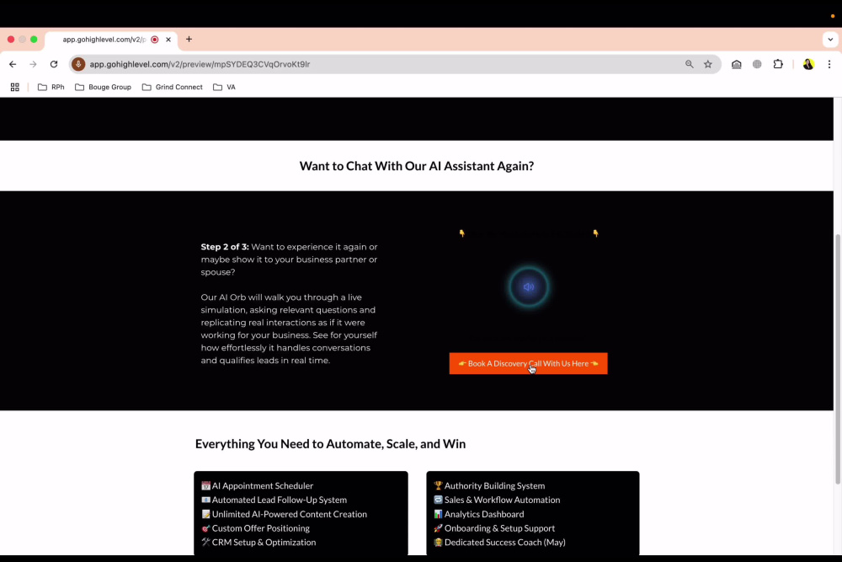Screen dimensions: 842x562
Task: Click 'Dedicated Success Coach (May)' list item
Action: [x=499, y=542]
